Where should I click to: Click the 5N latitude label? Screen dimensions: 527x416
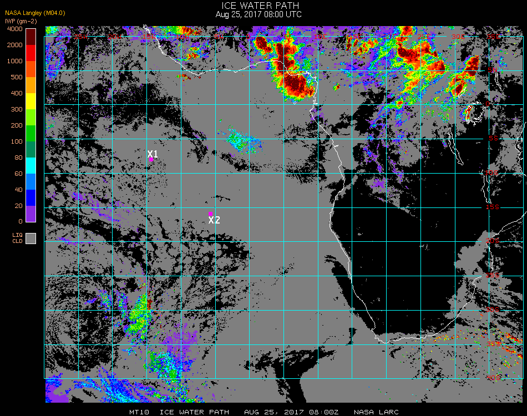coord(493,70)
